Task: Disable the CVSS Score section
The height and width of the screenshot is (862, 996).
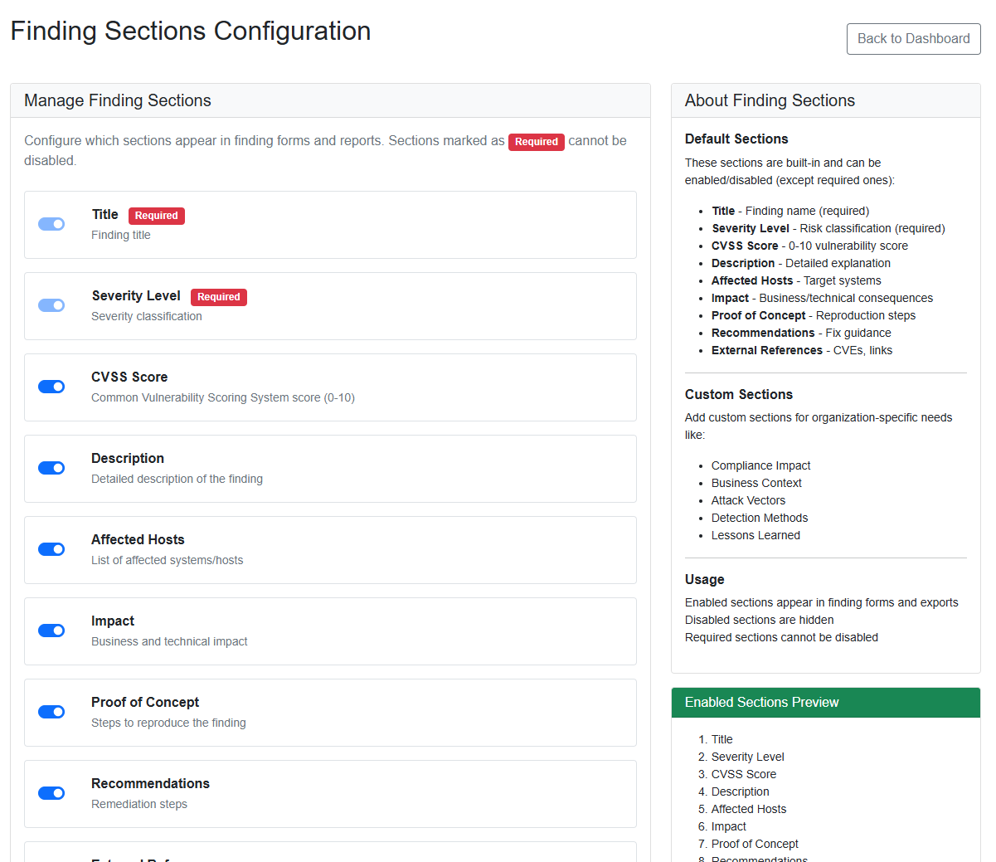Action: click(51, 387)
